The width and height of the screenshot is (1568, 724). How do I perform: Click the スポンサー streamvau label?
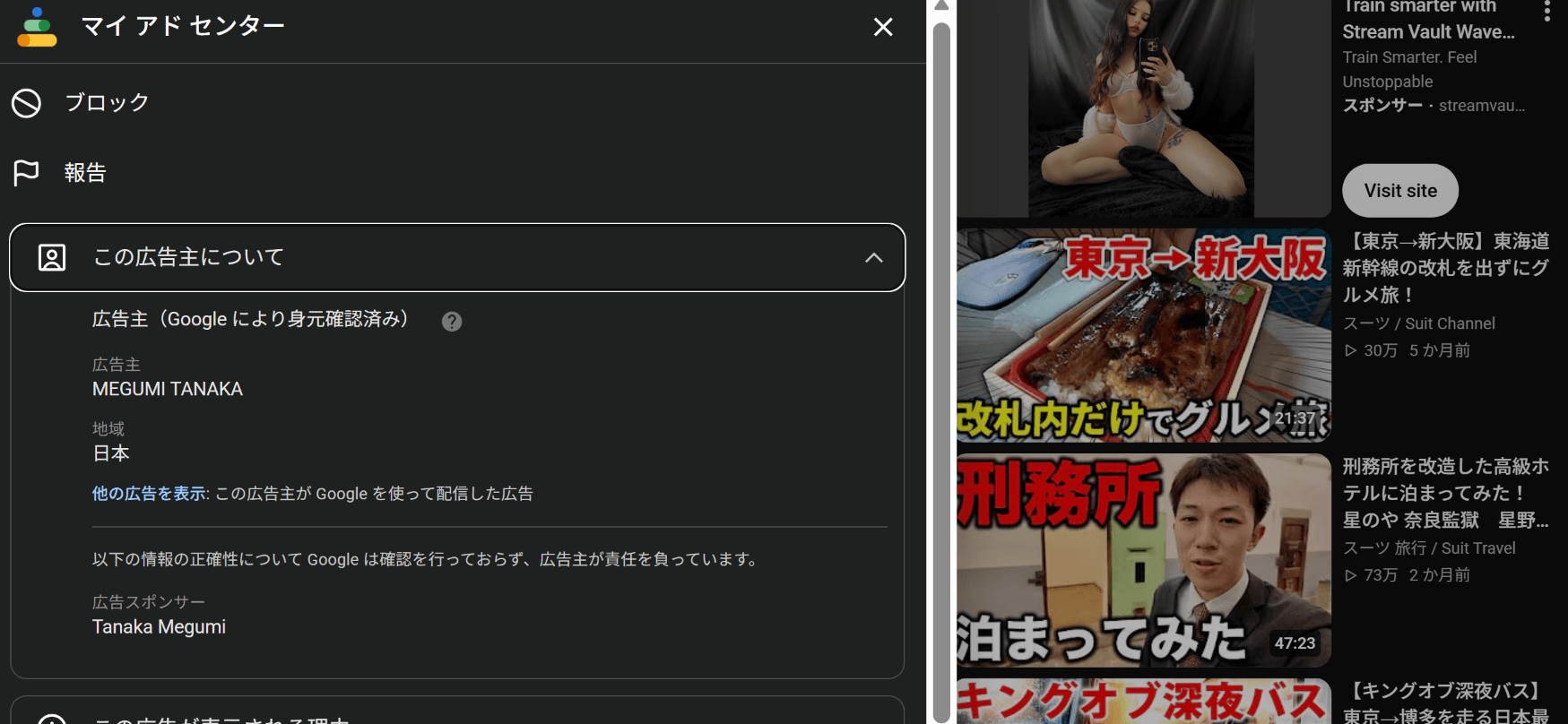(x=1434, y=106)
